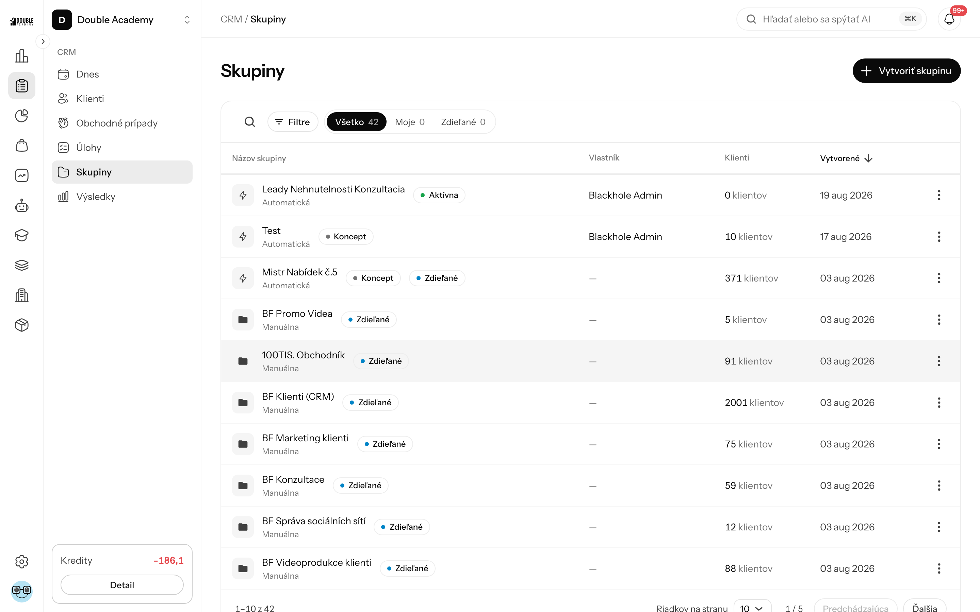Image resolution: width=980 pixels, height=612 pixels.
Task: Click 2001 klientov cell
Action: [x=754, y=403]
